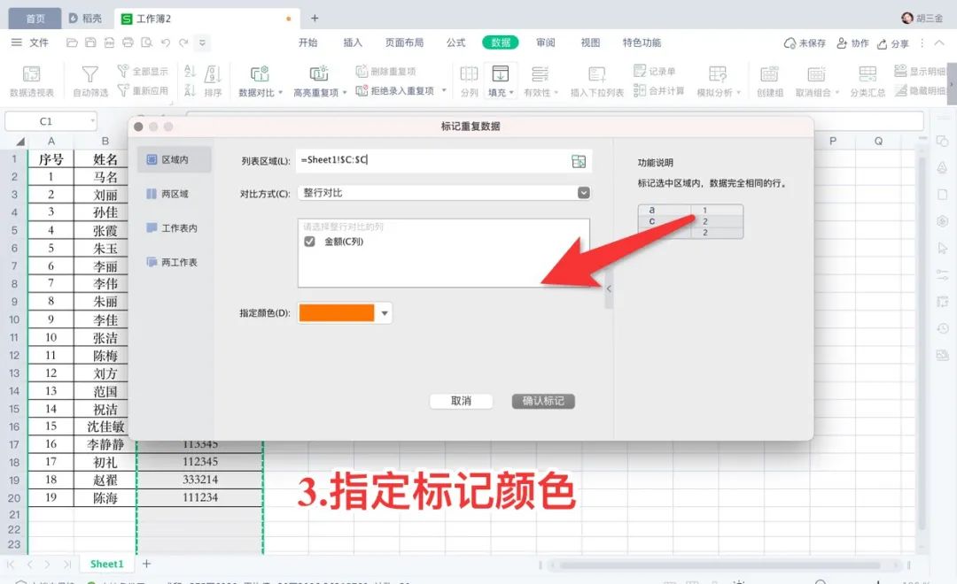Image resolution: width=957 pixels, height=584 pixels.
Task: Select the 两区域 mode in dialog
Action: point(174,194)
